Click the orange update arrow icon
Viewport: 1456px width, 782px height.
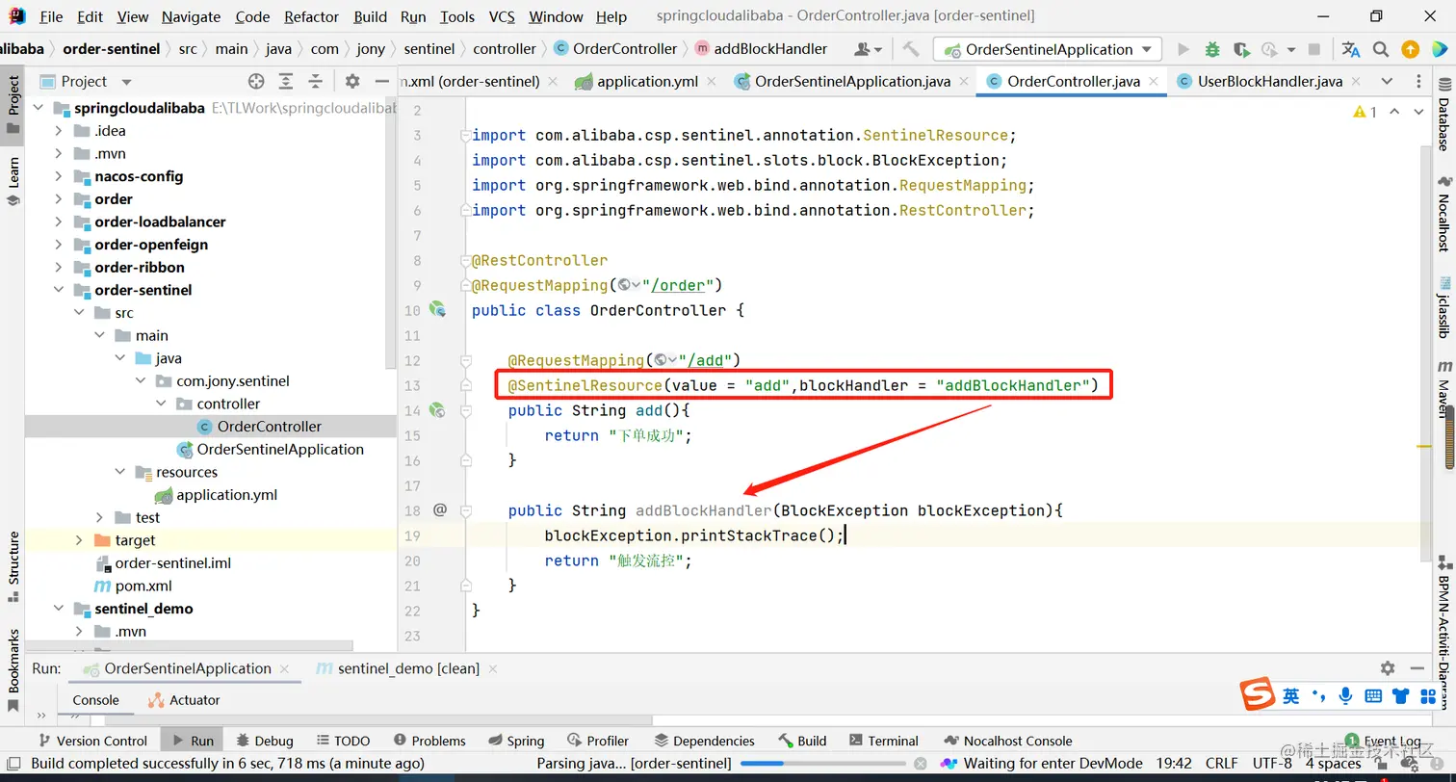click(1410, 49)
